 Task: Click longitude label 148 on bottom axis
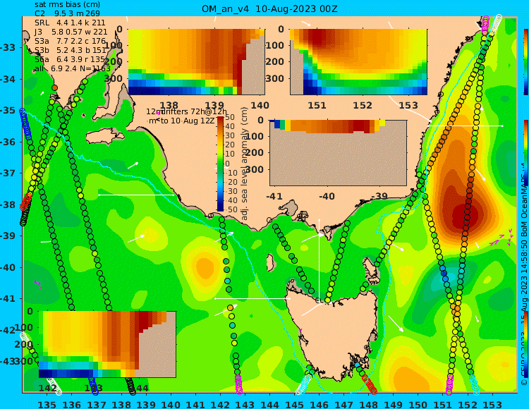368,404
